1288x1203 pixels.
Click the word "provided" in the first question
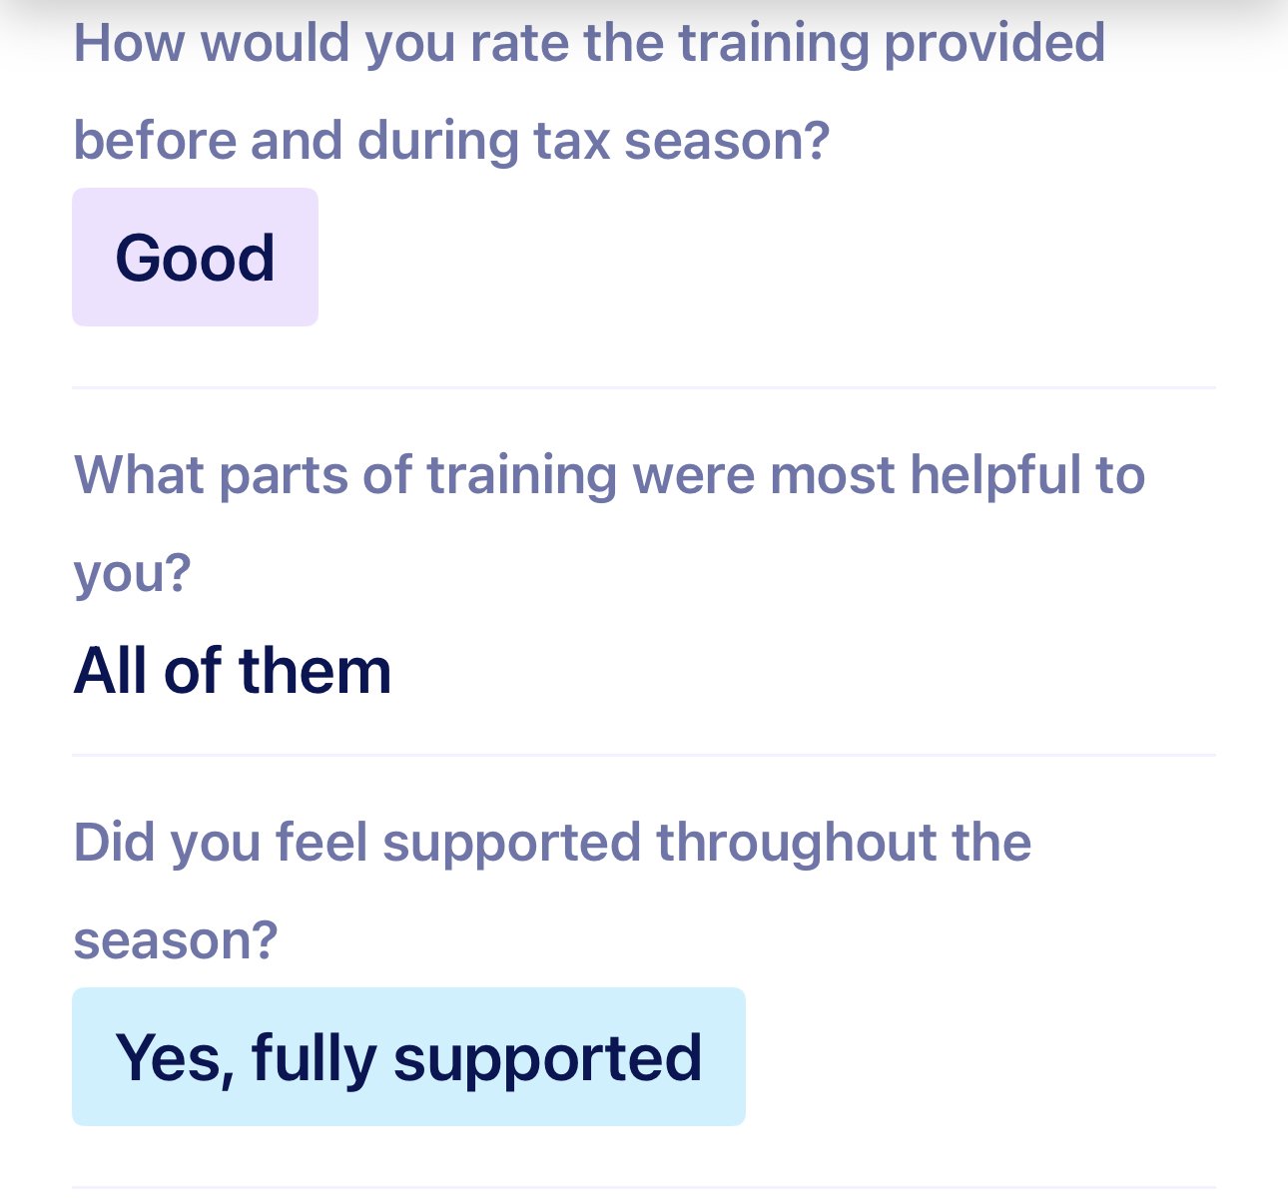coord(994,43)
